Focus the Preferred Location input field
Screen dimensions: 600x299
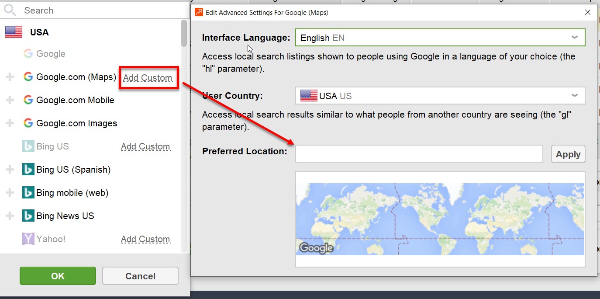click(419, 154)
